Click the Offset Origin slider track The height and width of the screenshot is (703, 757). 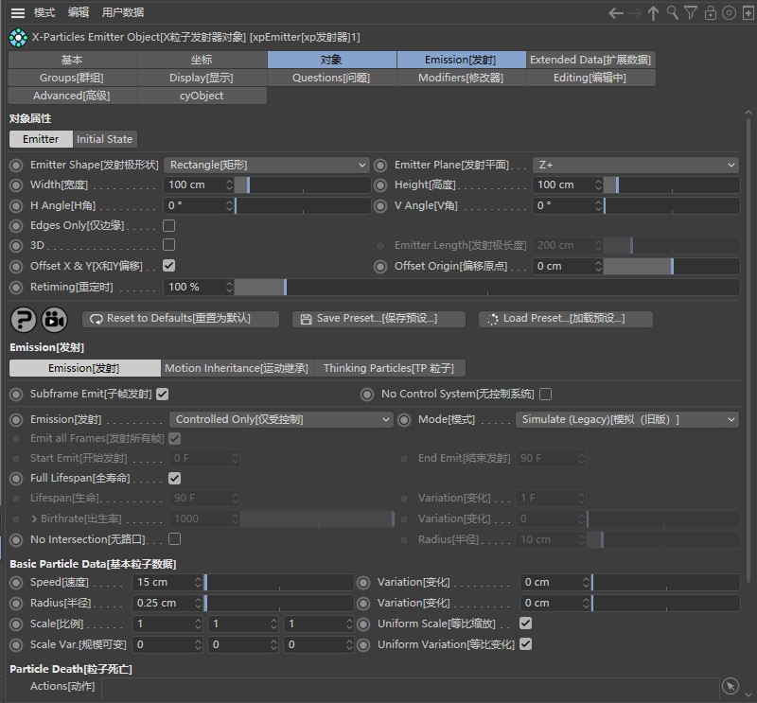pos(672,267)
